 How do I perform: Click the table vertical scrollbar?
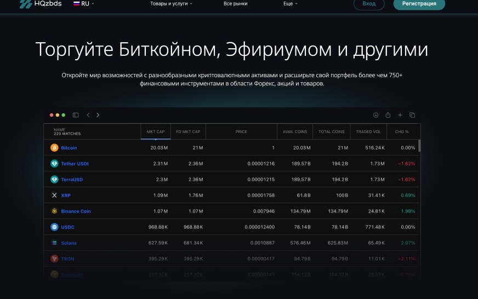419,146
